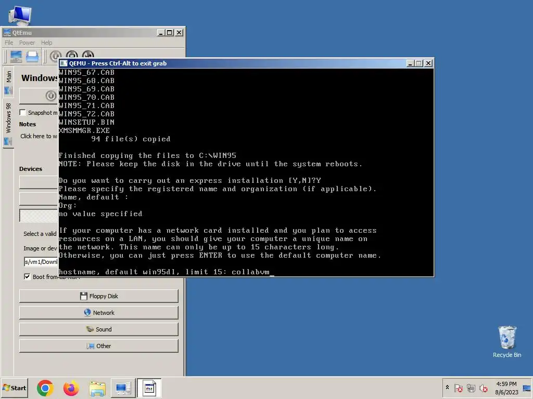The height and width of the screenshot is (399, 533).
Task: Click the taskbar clock showing 4:59 PM
Action: click(506, 388)
